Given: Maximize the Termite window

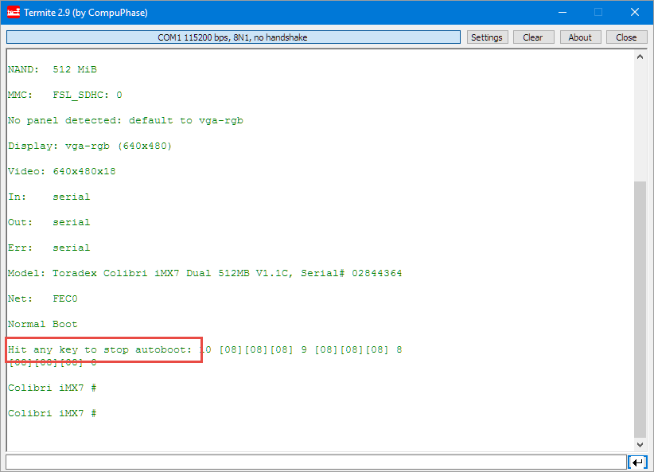Looking at the screenshot, I should pos(598,13).
